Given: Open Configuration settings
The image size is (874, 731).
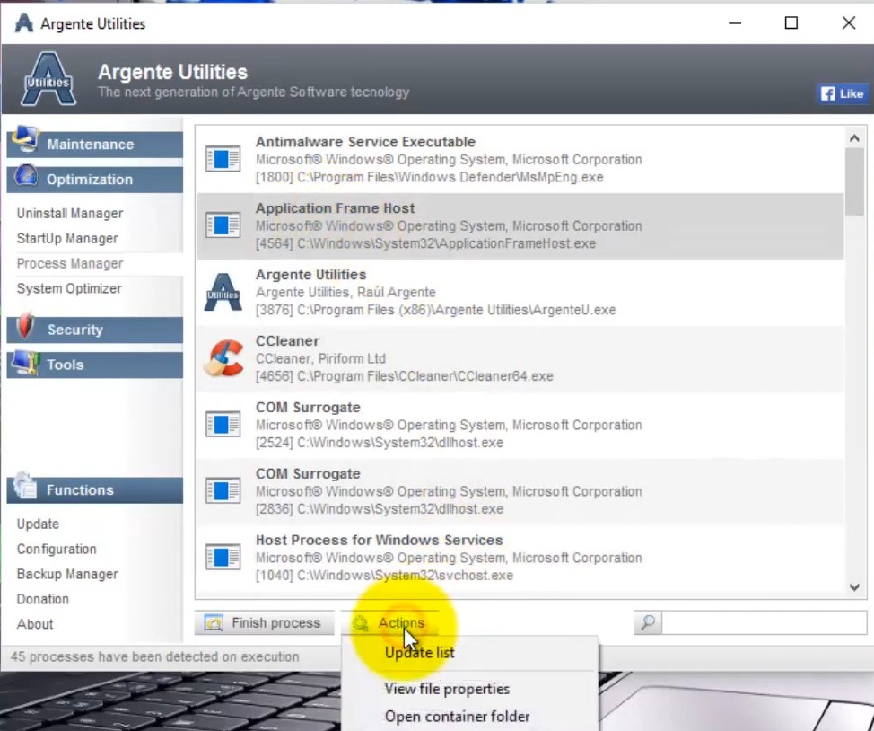Looking at the screenshot, I should [x=57, y=549].
